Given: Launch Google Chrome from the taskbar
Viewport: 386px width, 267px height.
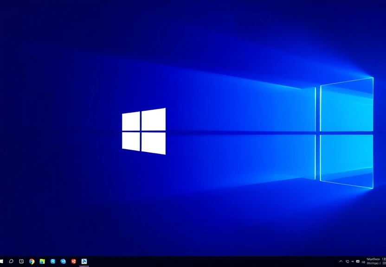Looking at the screenshot, I should [31, 261].
